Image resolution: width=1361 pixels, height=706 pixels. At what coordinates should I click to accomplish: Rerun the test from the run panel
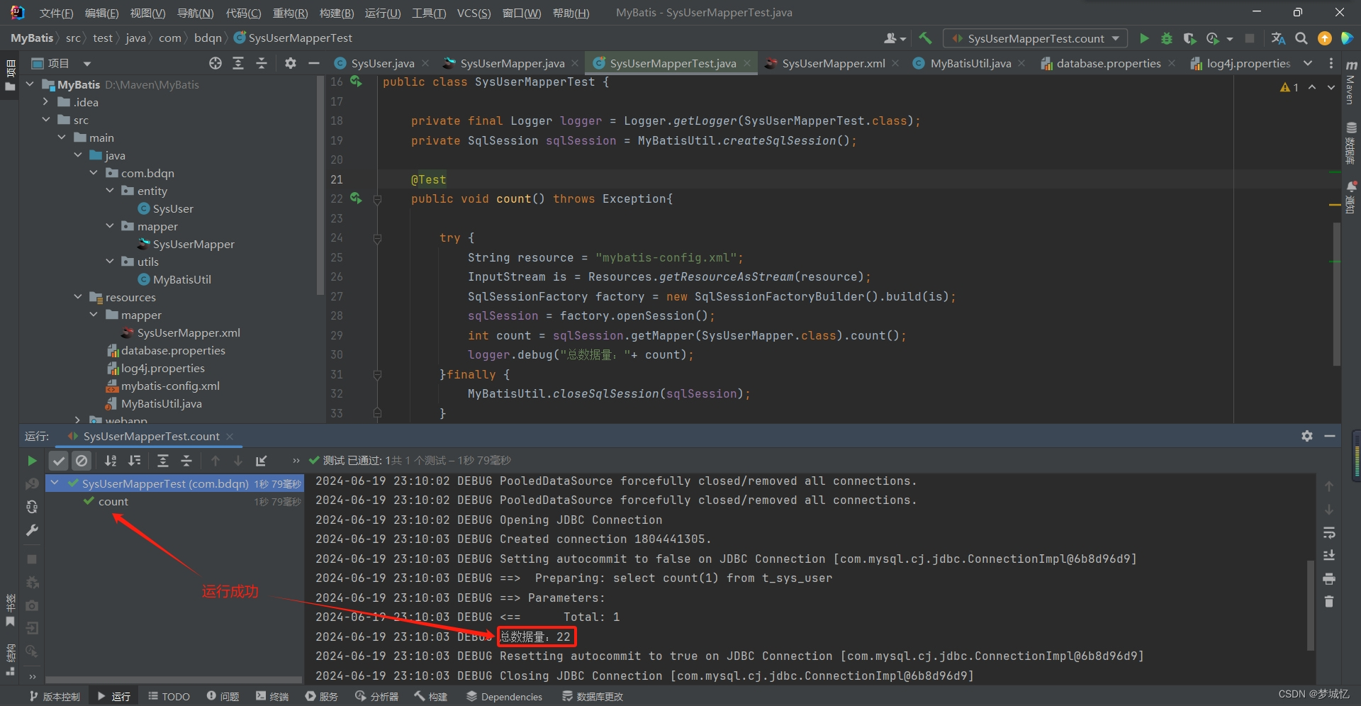(32, 461)
